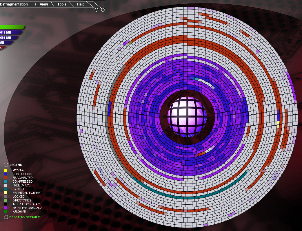Select the yellow Moving color swatch
Viewport: 302px width, 231px height.
tap(6, 170)
